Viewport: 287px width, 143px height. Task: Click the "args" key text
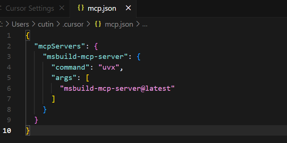[x=64, y=78]
